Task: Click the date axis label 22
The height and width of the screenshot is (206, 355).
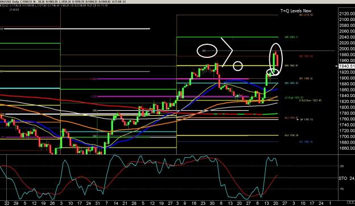Action: tap(7, 203)
